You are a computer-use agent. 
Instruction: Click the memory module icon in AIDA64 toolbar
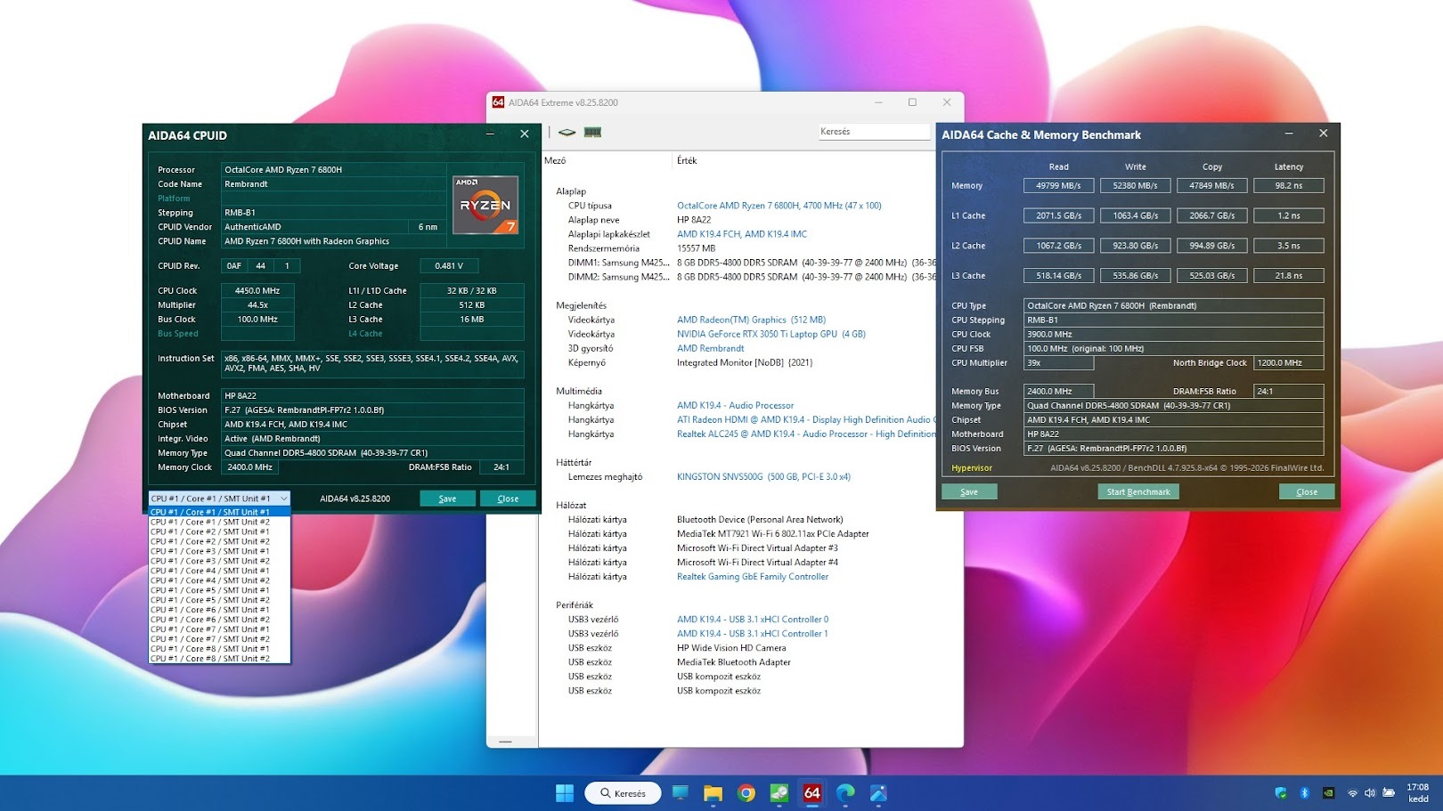pyautogui.click(x=592, y=133)
